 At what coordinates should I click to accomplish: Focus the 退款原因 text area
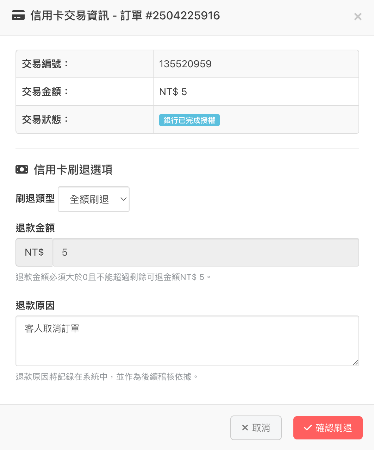187,340
